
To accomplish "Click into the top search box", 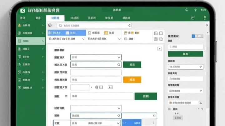I will (94, 26).
